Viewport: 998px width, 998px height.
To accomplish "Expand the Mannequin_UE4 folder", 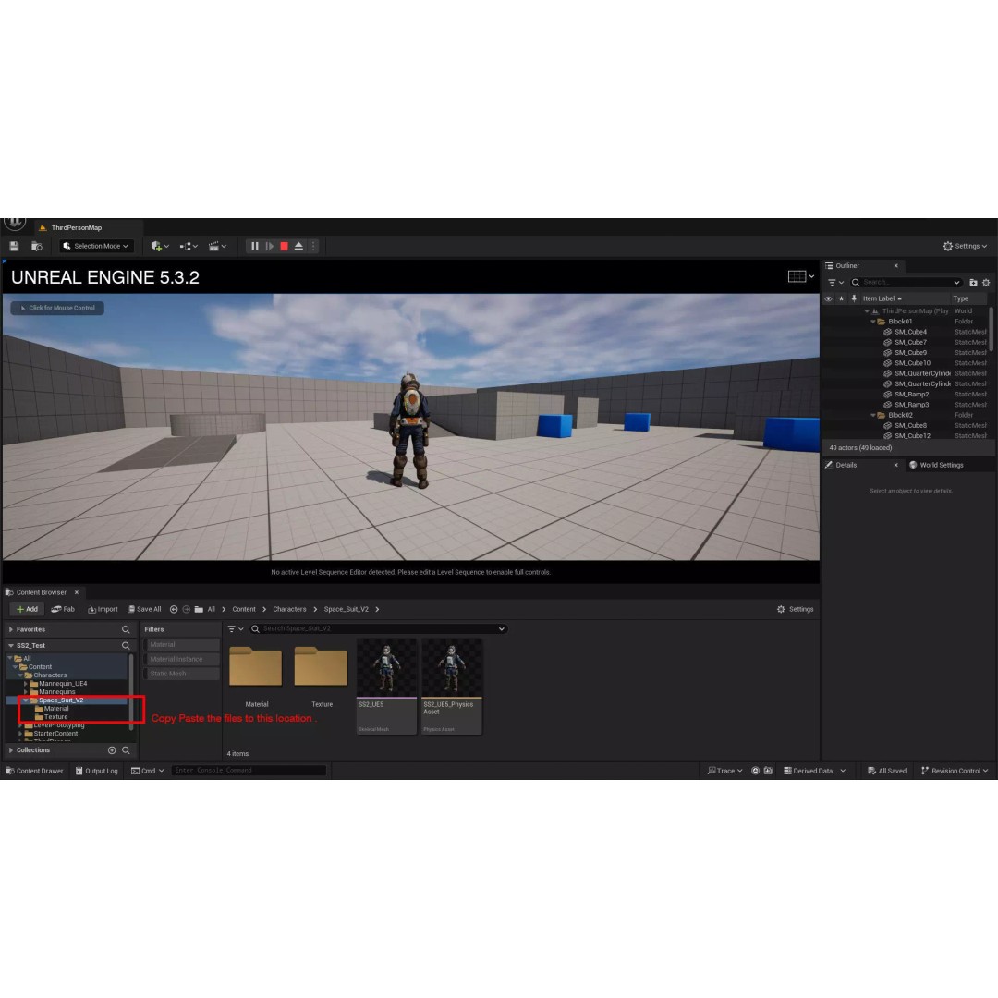I will [x=26, y=684].
